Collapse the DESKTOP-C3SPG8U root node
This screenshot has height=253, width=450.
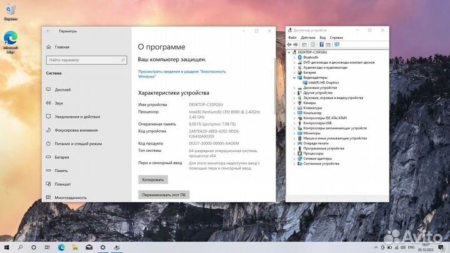click(x=289, y=52)
